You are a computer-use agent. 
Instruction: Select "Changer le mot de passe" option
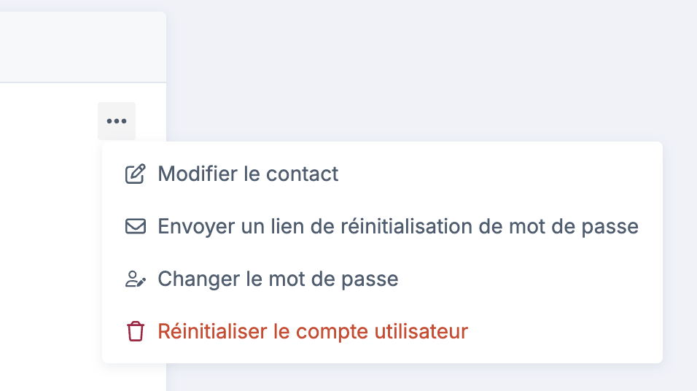(x=278, y=279)
